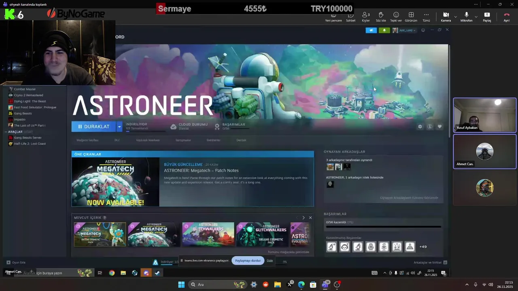Image resolution: width=518 pixels, height=291 pixels.
Task: Click Paylaşmayı durdur stop sharing button
Action: click(248, 261)
